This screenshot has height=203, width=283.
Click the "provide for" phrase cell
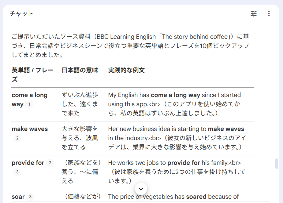[x=28, y=163]
